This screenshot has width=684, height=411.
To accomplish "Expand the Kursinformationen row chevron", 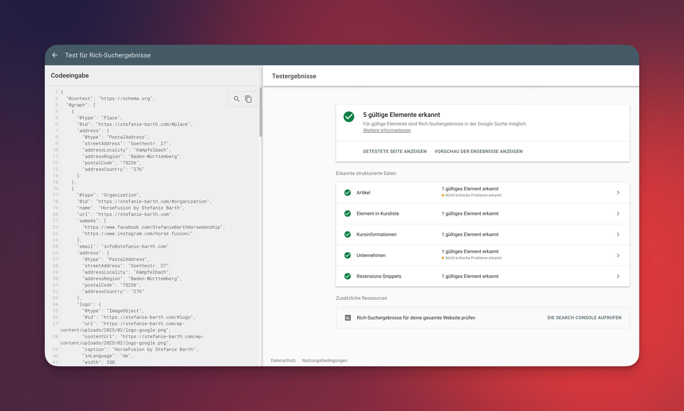I will 618,234.
